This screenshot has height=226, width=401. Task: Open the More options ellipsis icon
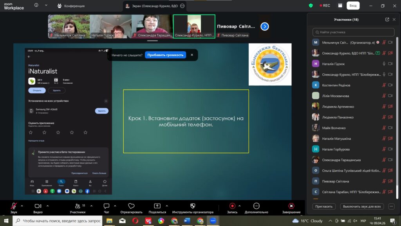[256, 206]
